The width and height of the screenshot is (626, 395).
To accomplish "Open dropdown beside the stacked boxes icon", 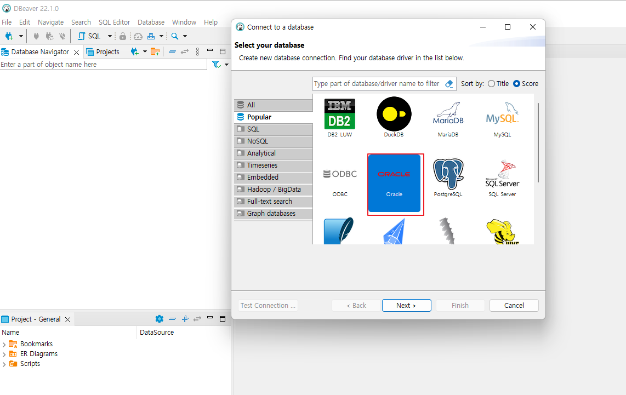I will click(161, 36).
